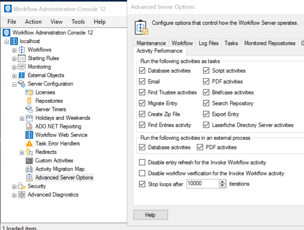Click the Advanced Server Options tree icon

tap(30, 178)
